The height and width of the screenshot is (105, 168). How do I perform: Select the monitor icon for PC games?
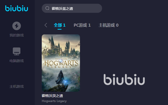17,51
